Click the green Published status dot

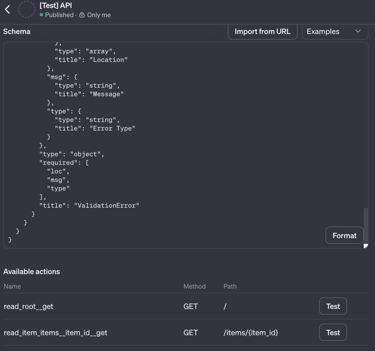41,15
